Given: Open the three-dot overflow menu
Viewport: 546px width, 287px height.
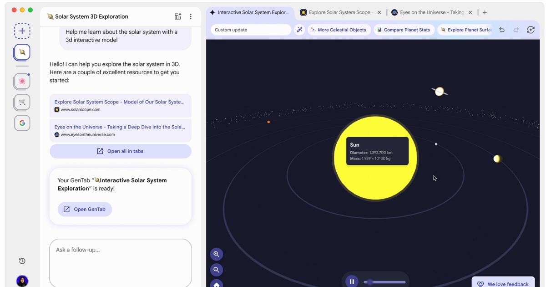Looking at the screenshot, I should tap(191, 16).
